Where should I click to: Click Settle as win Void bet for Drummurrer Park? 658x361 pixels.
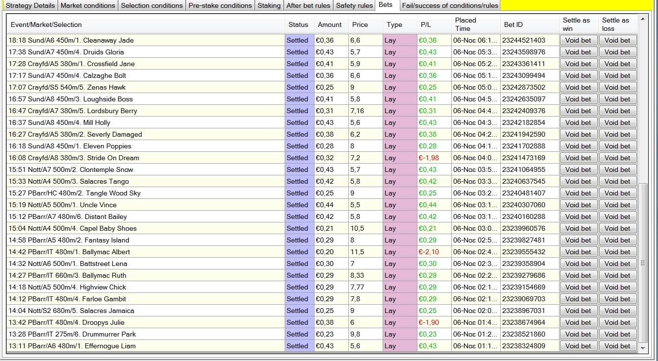[x=578, y=334]
